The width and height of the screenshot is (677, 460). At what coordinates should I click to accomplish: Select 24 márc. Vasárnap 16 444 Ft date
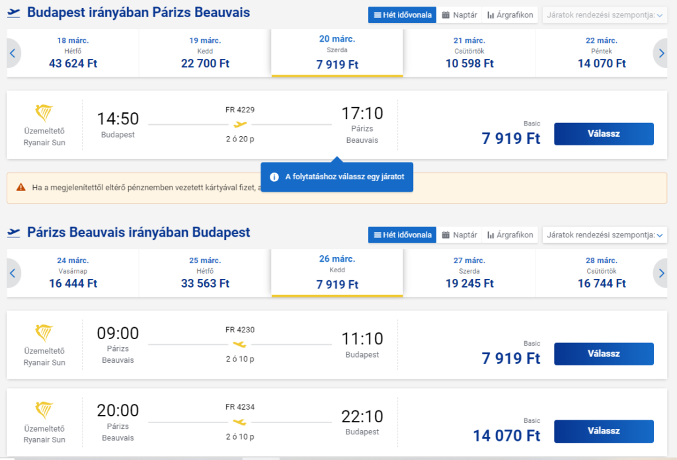pos(73,273)
